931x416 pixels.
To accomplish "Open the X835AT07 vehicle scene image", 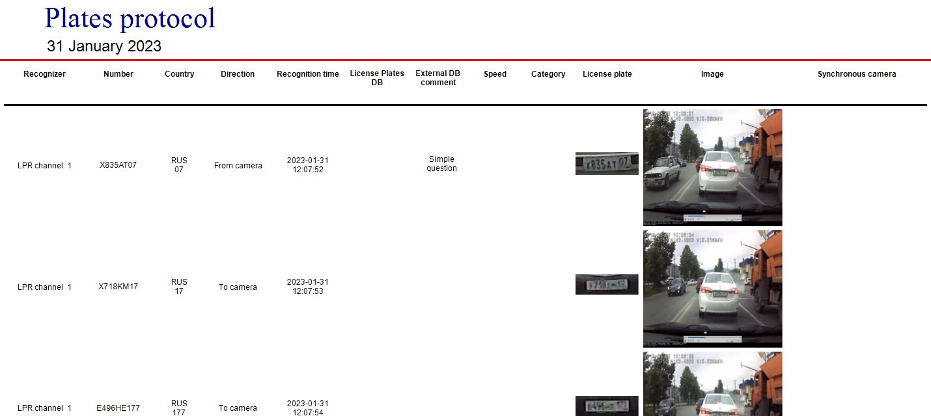I will click(x=712, y=167).
